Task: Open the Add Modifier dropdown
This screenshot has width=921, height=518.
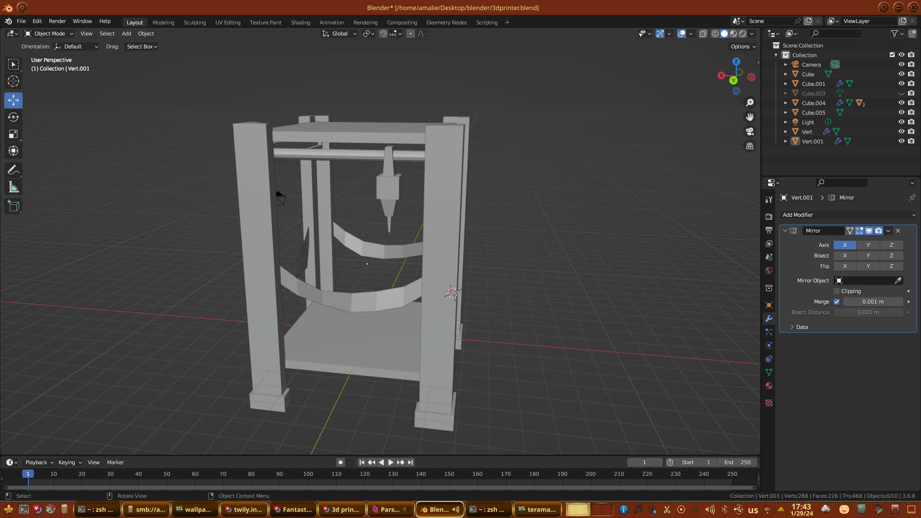Action: (x=848, y=215)
